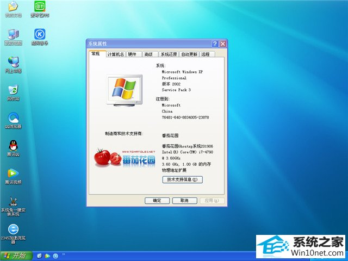Click first quick launch icon beside Start
This screenshot has width=348, height=261.
pos(40,256)
